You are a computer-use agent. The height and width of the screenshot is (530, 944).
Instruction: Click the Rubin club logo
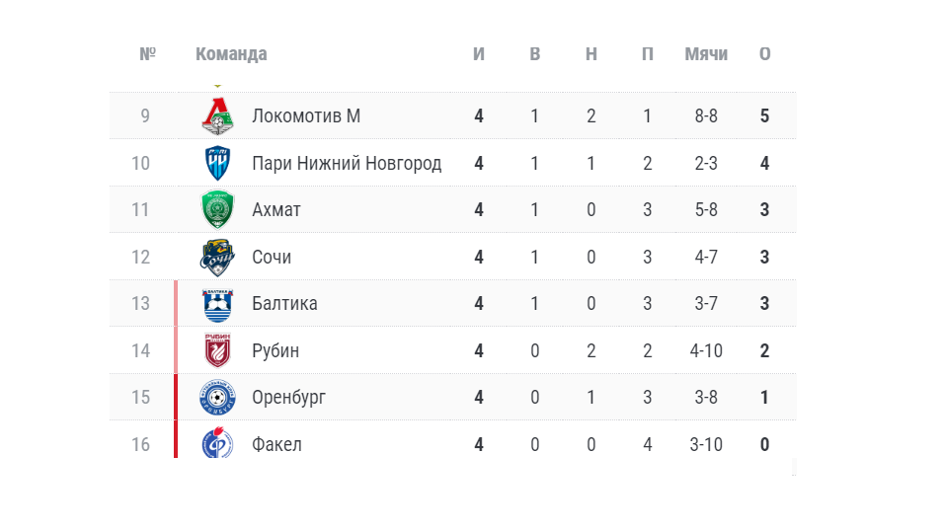click(218, 350)
